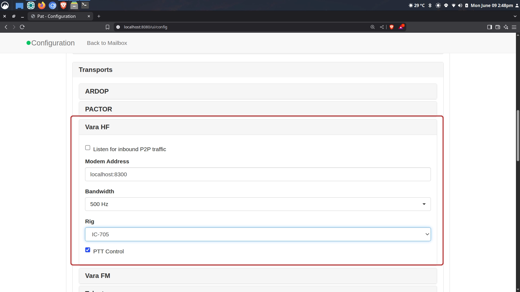Open Leo AI sparkle icon
Viewport: 520px width, 292px height.
pyautogui.click(x=506, y=27)
